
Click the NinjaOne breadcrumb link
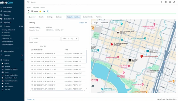[36, 8]
